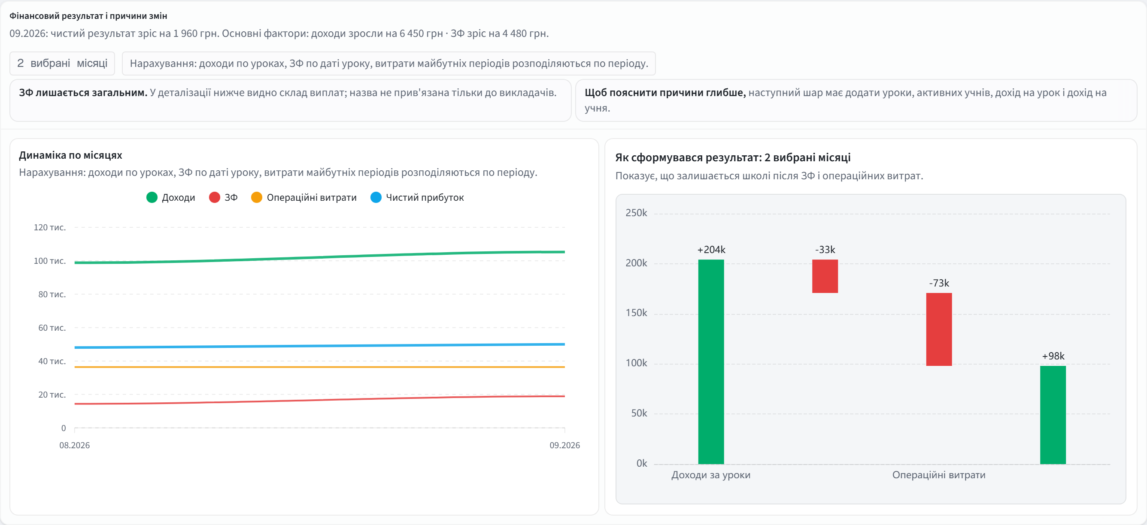Click the green Доходи line in chart
Screen dimensions: 1147x525
320,258
